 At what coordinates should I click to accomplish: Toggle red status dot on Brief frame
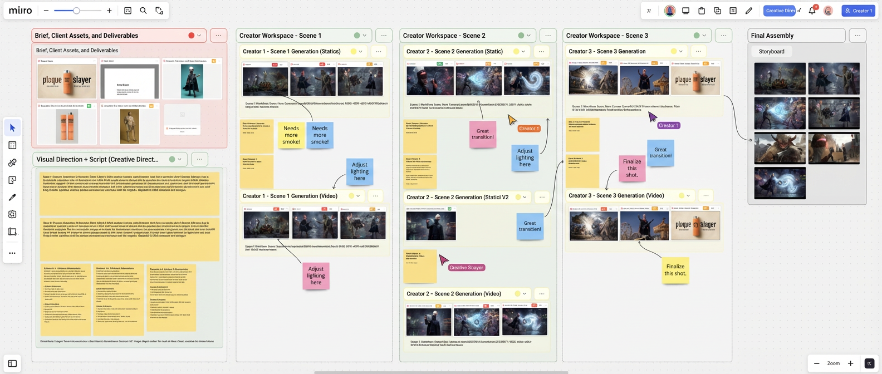(192, 36)
